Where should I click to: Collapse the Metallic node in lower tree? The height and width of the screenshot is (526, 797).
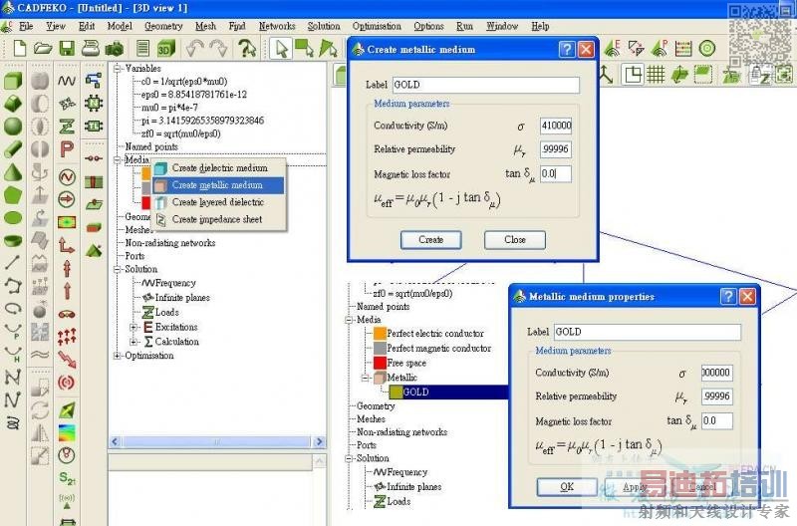click(x=365, y=378)
